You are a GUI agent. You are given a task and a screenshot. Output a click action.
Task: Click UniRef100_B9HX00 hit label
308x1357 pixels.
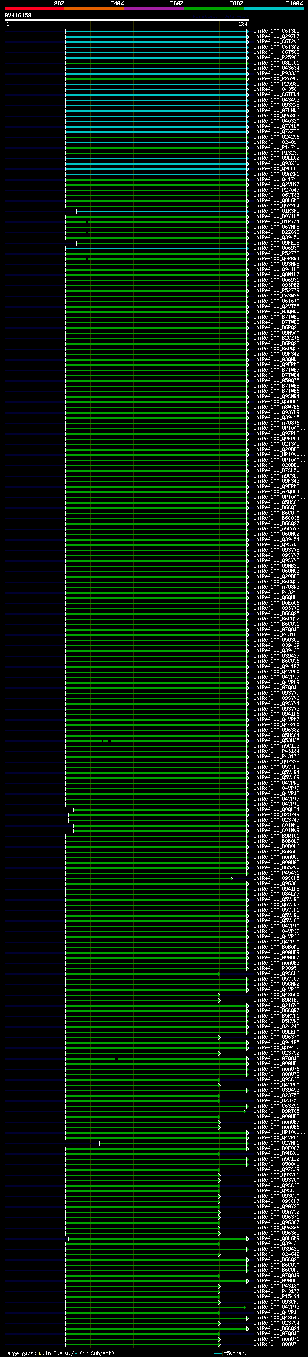[x=276, y=1154]
